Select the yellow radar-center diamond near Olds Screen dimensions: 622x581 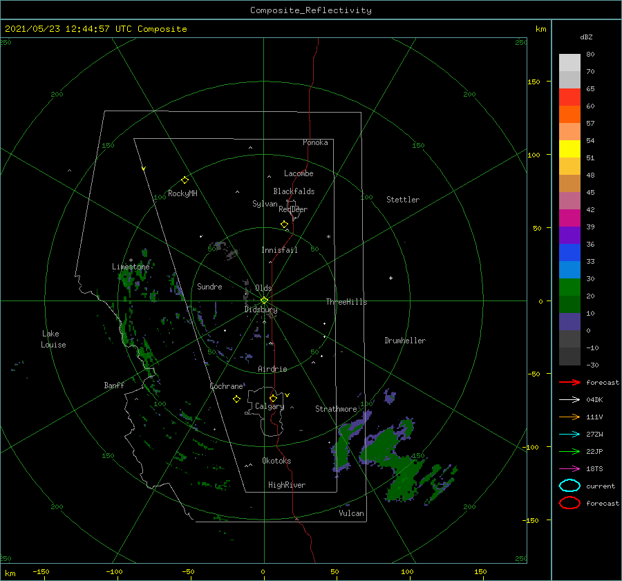point(264,301)
